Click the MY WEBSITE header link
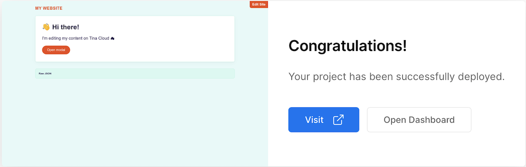The height and width of the screenshot is (167, 526). tap(49, 8)
